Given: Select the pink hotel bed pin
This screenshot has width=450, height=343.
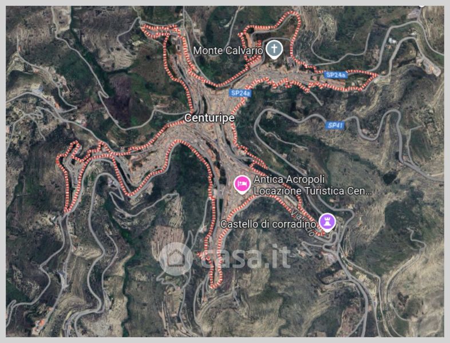Looking at the screenshot, I should 242,185.
